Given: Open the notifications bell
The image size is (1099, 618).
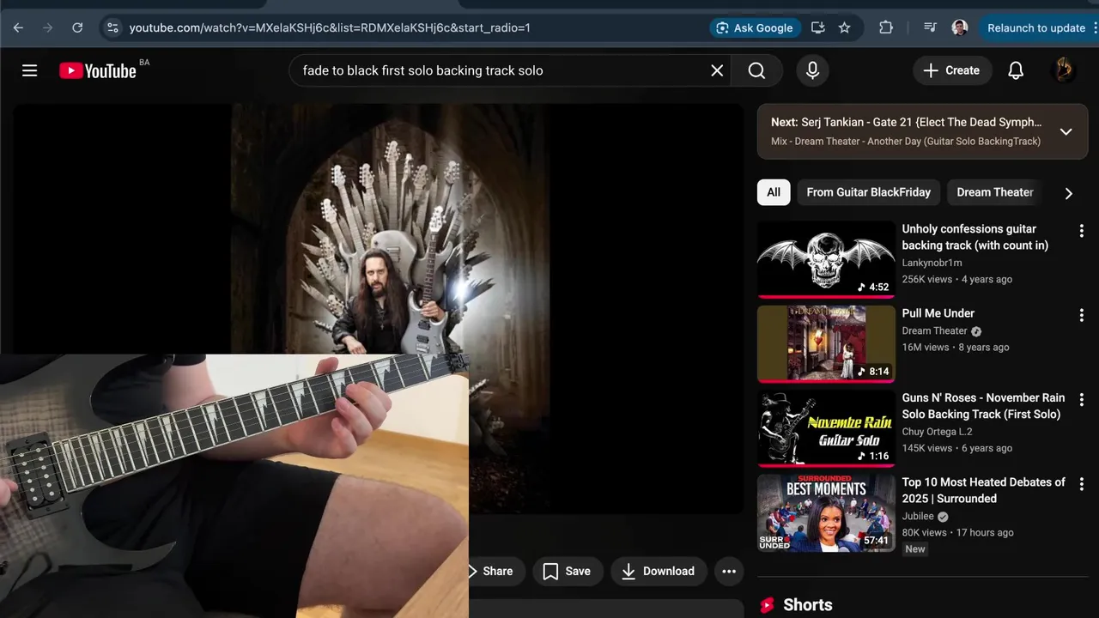Looking at the screenshot, I should (x=1016, y=70).
